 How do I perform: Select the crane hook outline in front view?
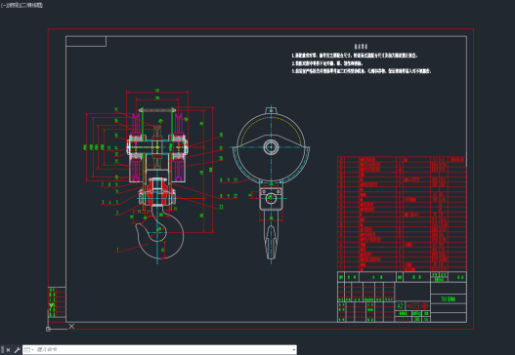coord(160,234)
